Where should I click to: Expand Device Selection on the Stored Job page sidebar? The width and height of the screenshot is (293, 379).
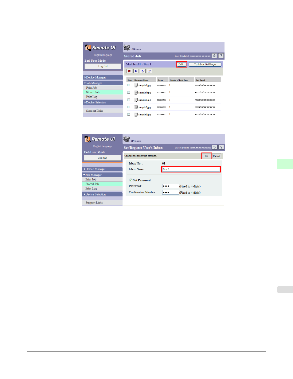point(103,102)
